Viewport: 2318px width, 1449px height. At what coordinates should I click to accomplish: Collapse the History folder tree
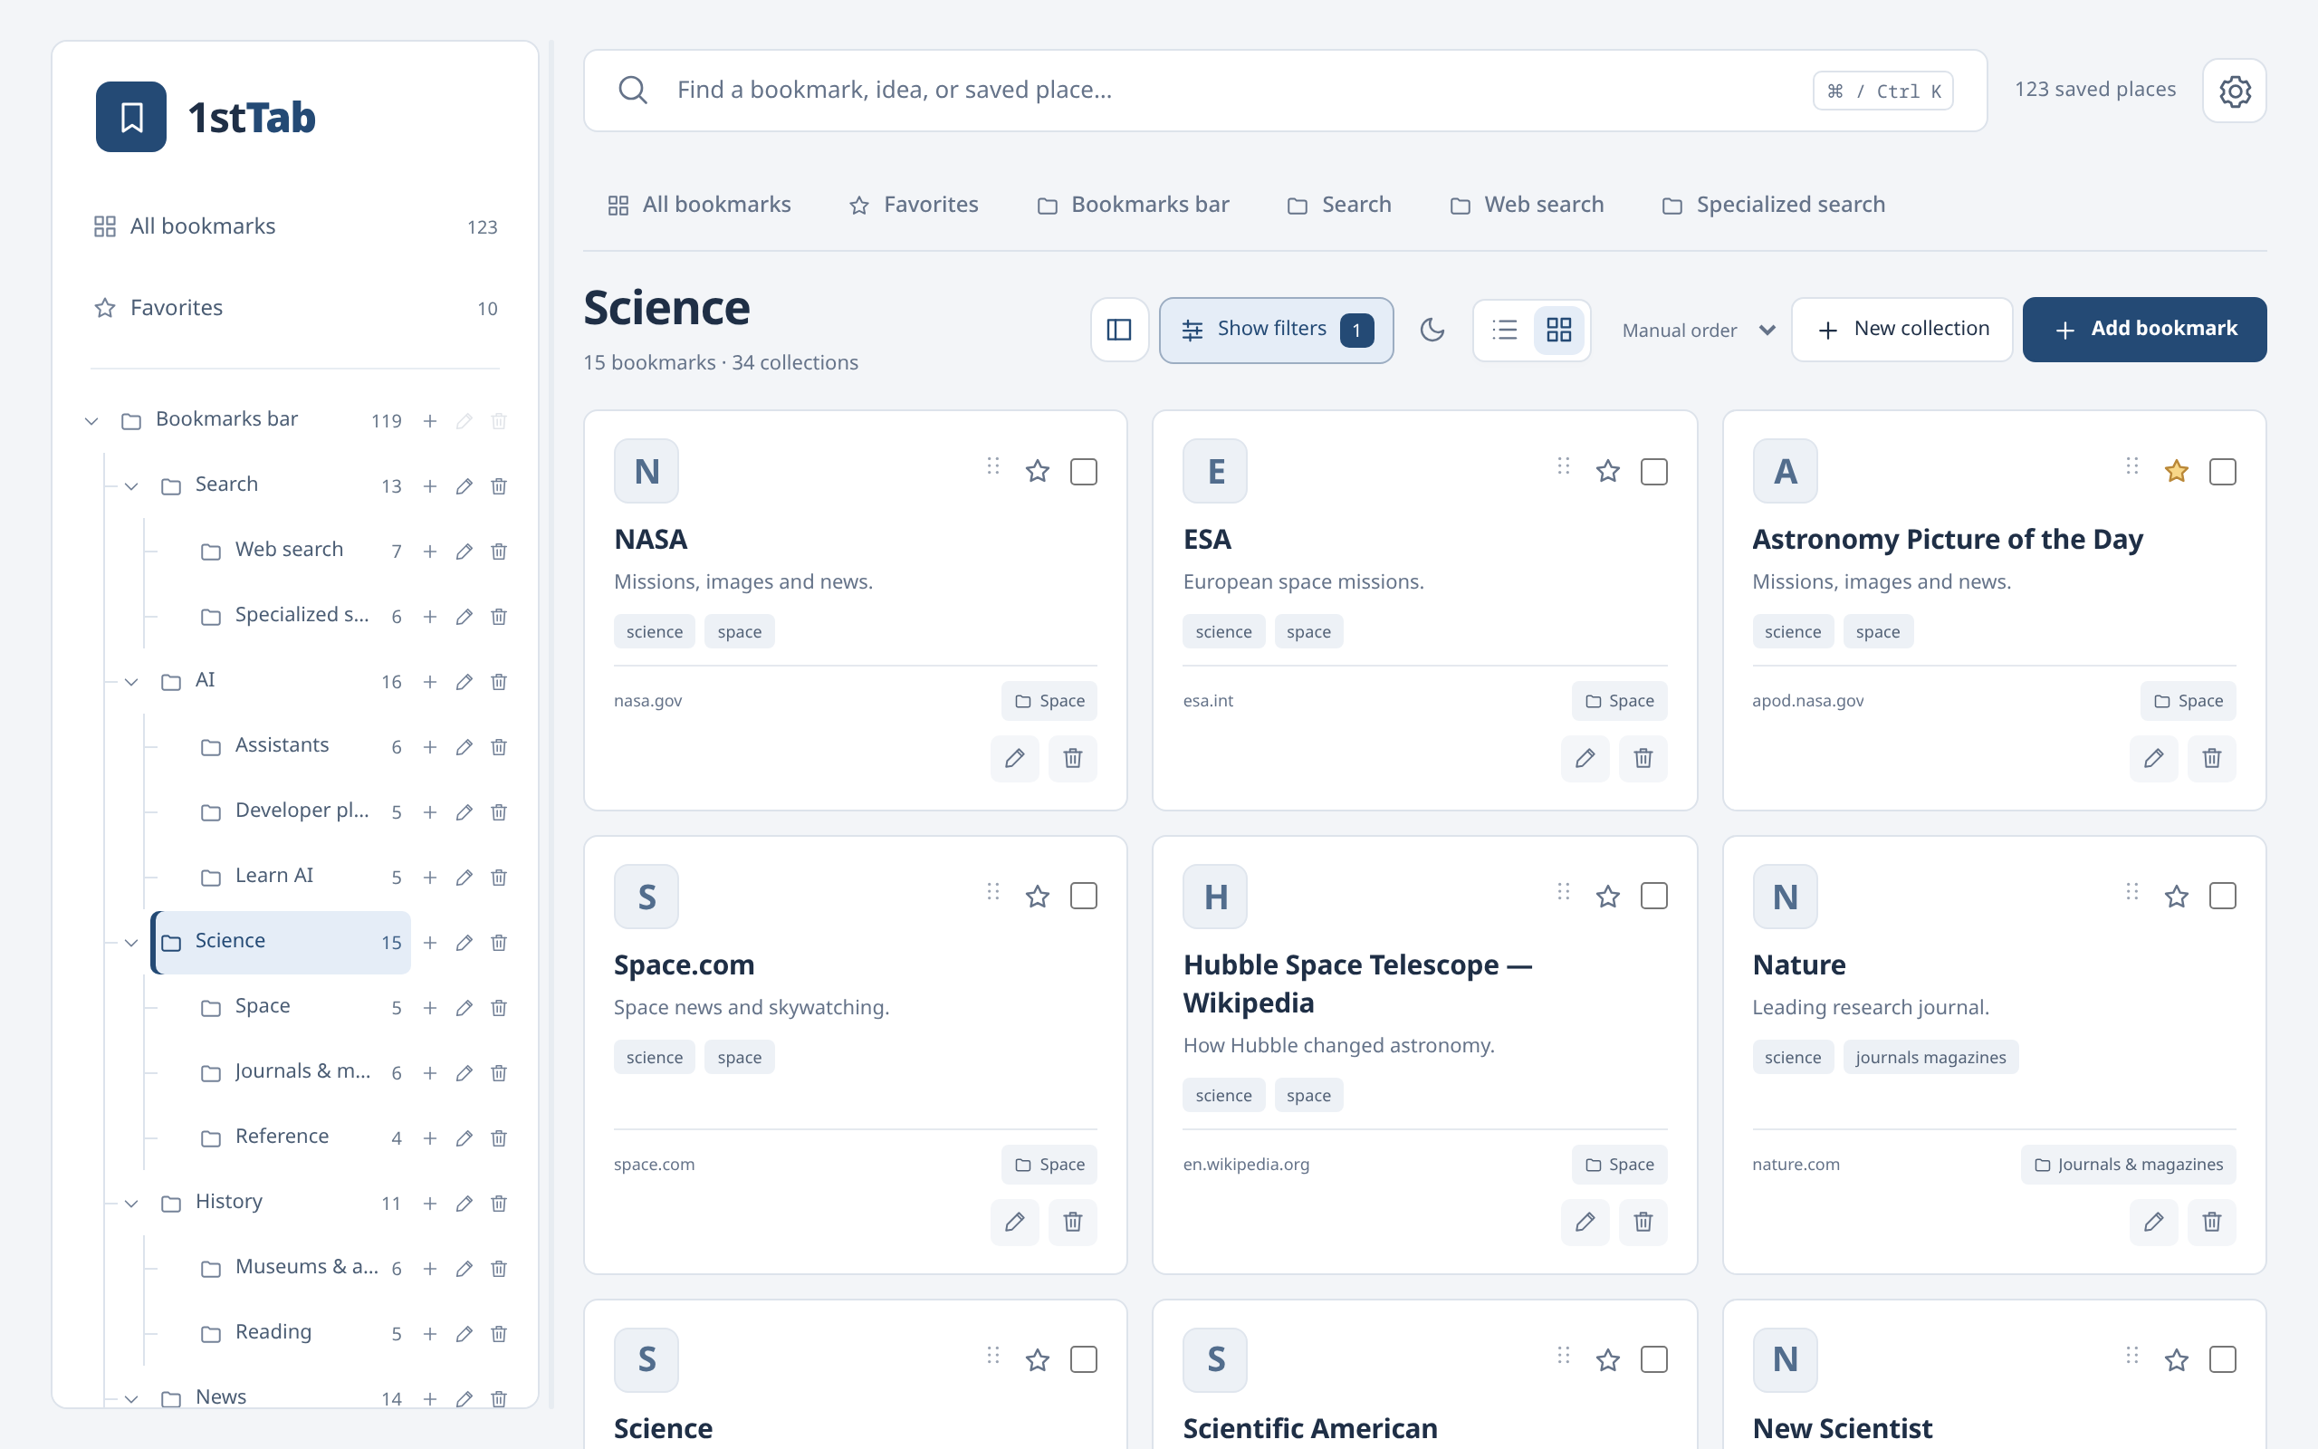tap(131, 1203)
